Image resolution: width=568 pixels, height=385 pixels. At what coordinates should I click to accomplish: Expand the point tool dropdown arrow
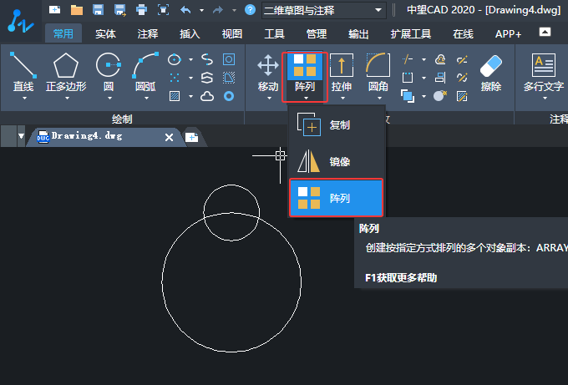[x=191, y=78]
